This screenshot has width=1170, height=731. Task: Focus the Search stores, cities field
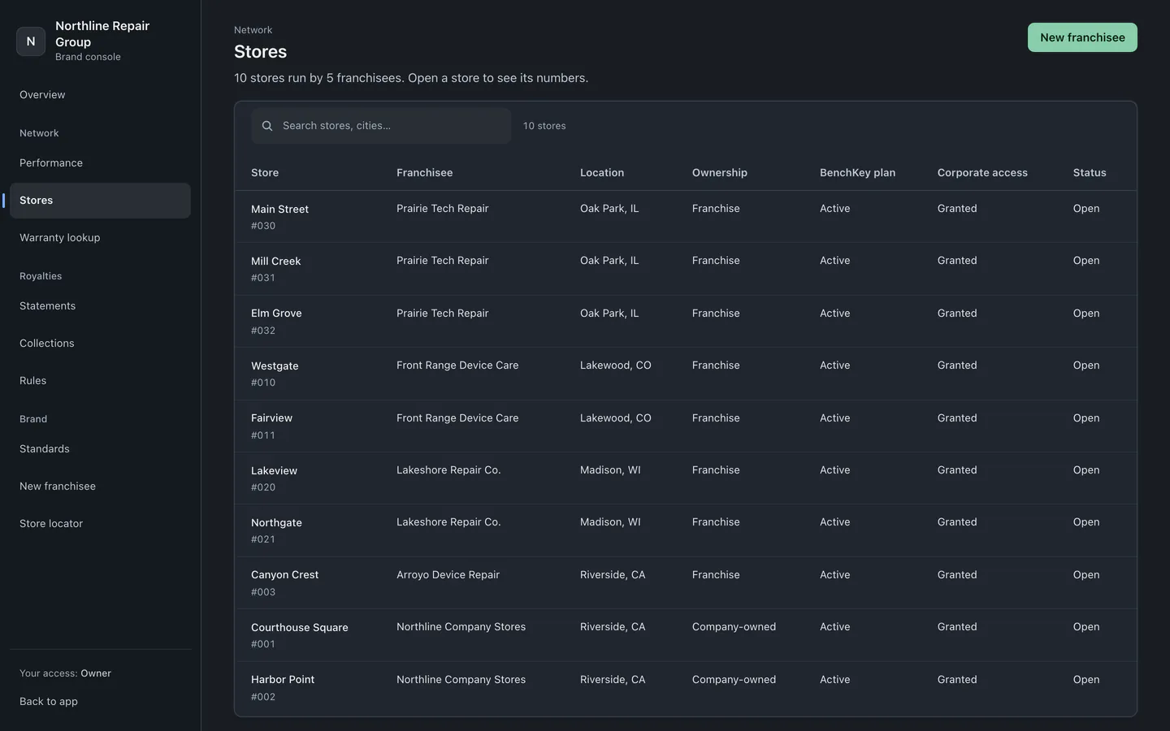tap(381, 126)
